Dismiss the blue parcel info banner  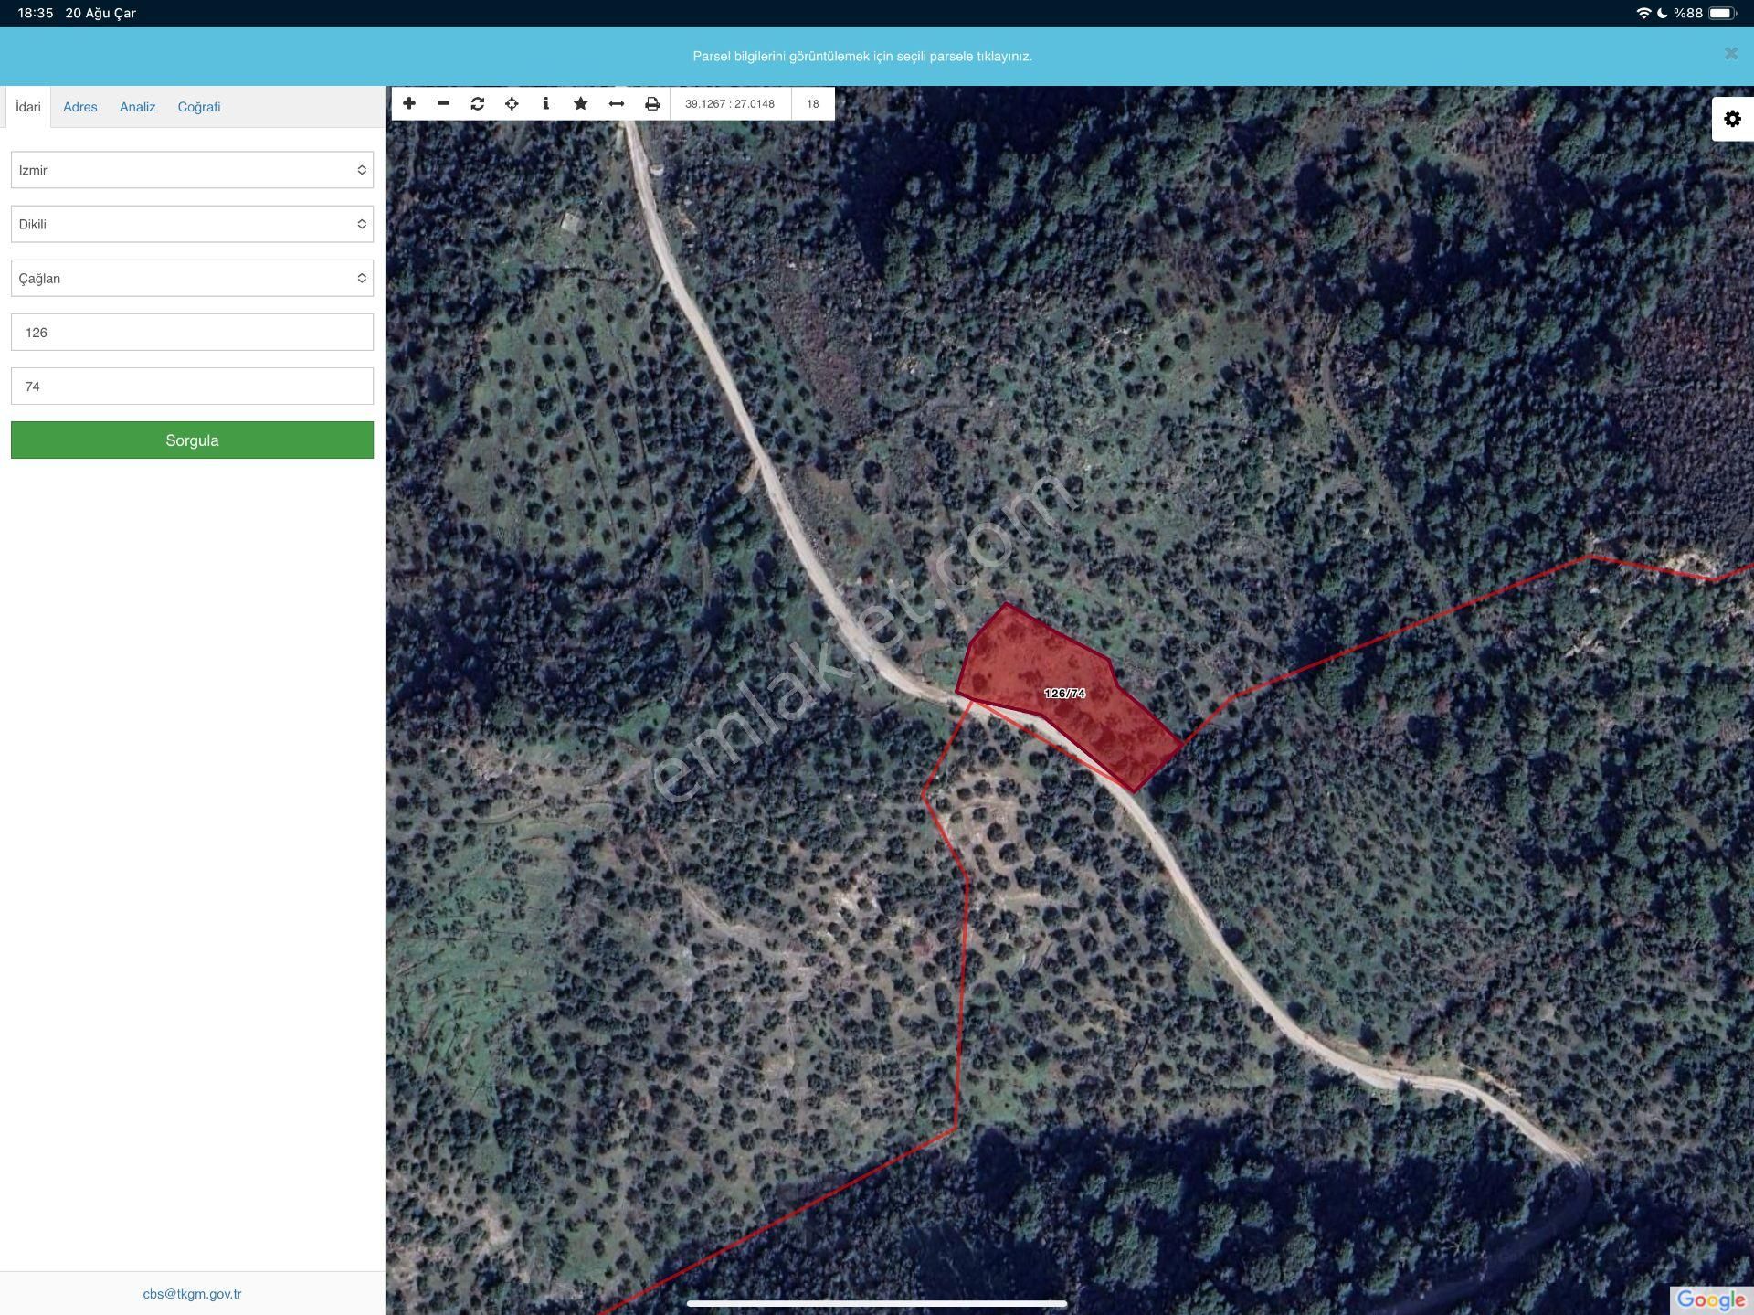1730,54
